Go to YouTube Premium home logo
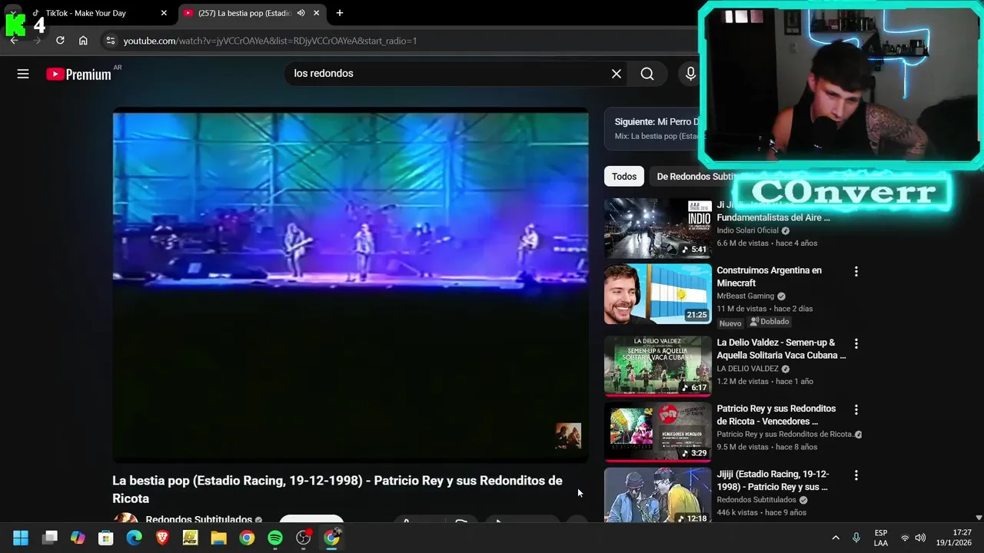The height and width of the screenshot is (553, 984). (78, 75)
